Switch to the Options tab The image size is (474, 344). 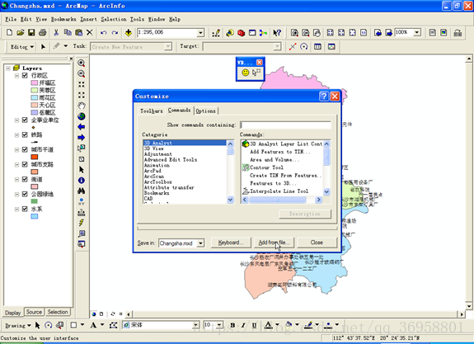205,111
